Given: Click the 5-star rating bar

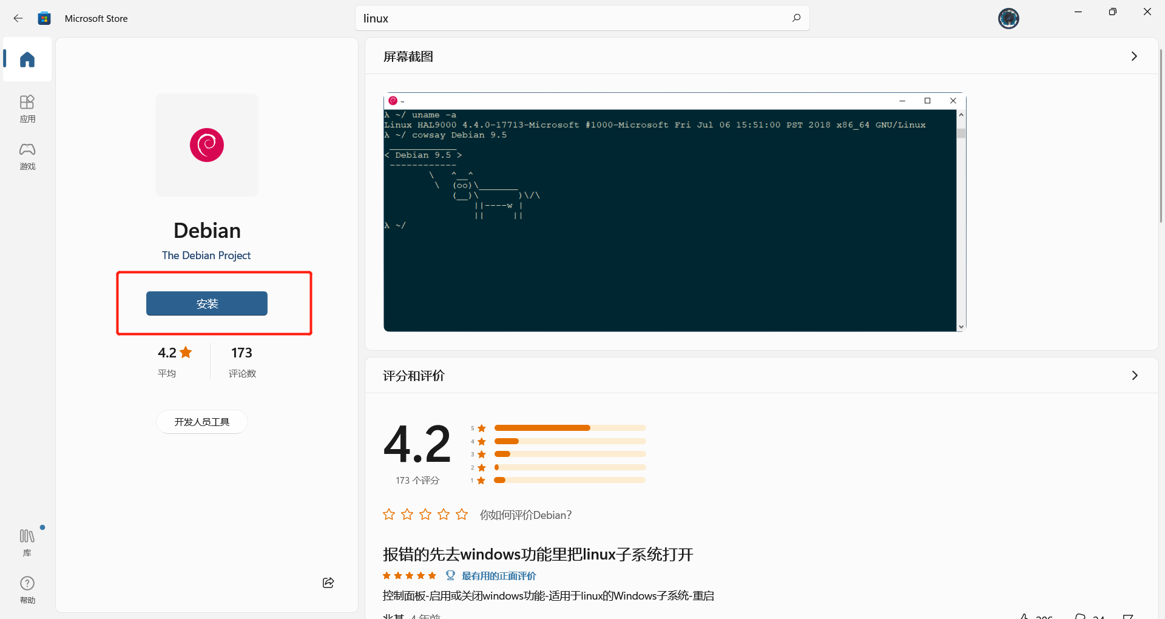Looking at the screenshot, I should (570, 428).
